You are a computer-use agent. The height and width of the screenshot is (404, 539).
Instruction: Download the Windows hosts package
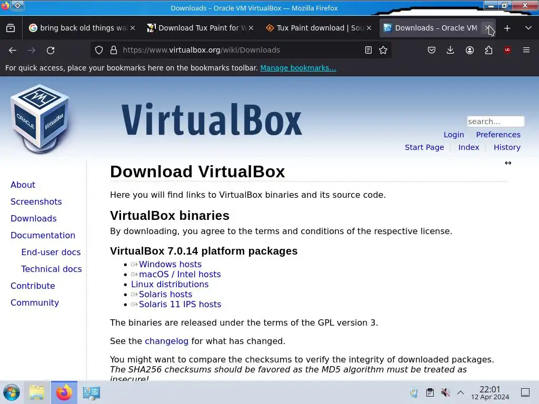coord(170,264)
